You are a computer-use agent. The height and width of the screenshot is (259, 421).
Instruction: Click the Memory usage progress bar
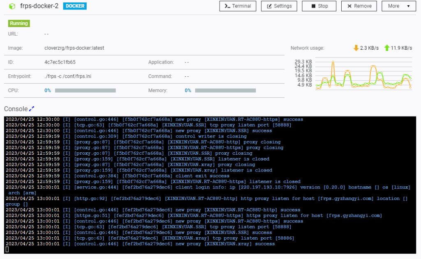click(x=225, y=91)
